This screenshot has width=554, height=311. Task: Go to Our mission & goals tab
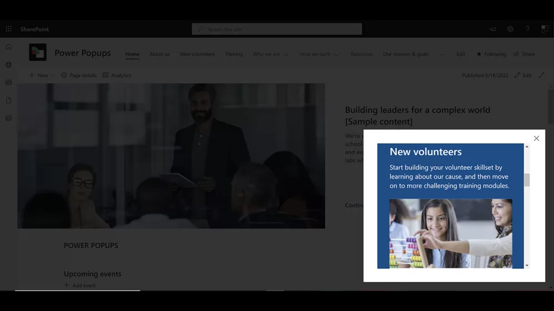point(406,54)
